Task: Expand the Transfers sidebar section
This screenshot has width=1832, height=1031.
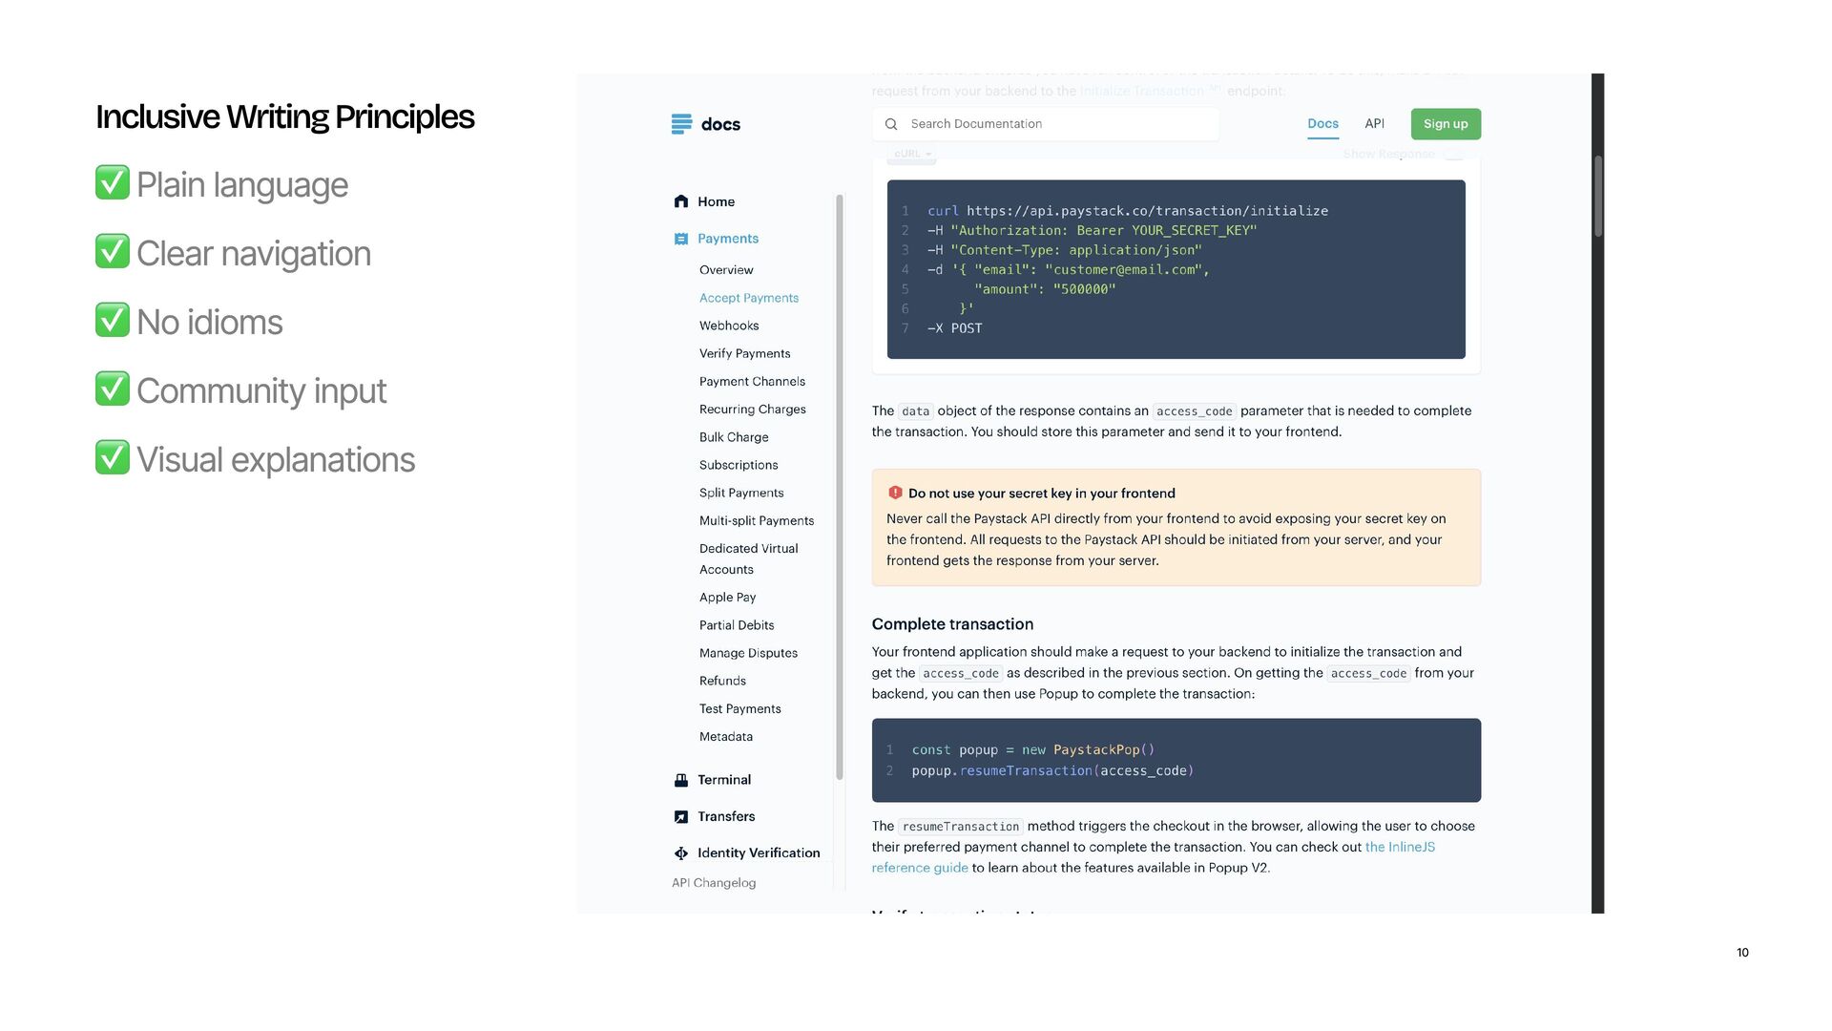Action: (725, 817)
